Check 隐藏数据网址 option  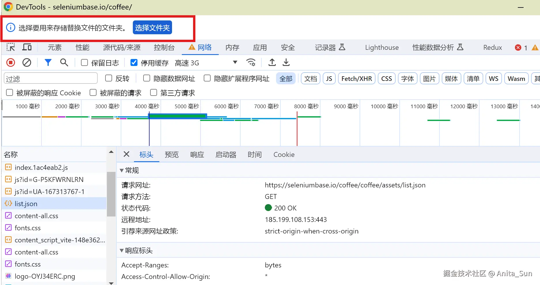coord(147,78)
